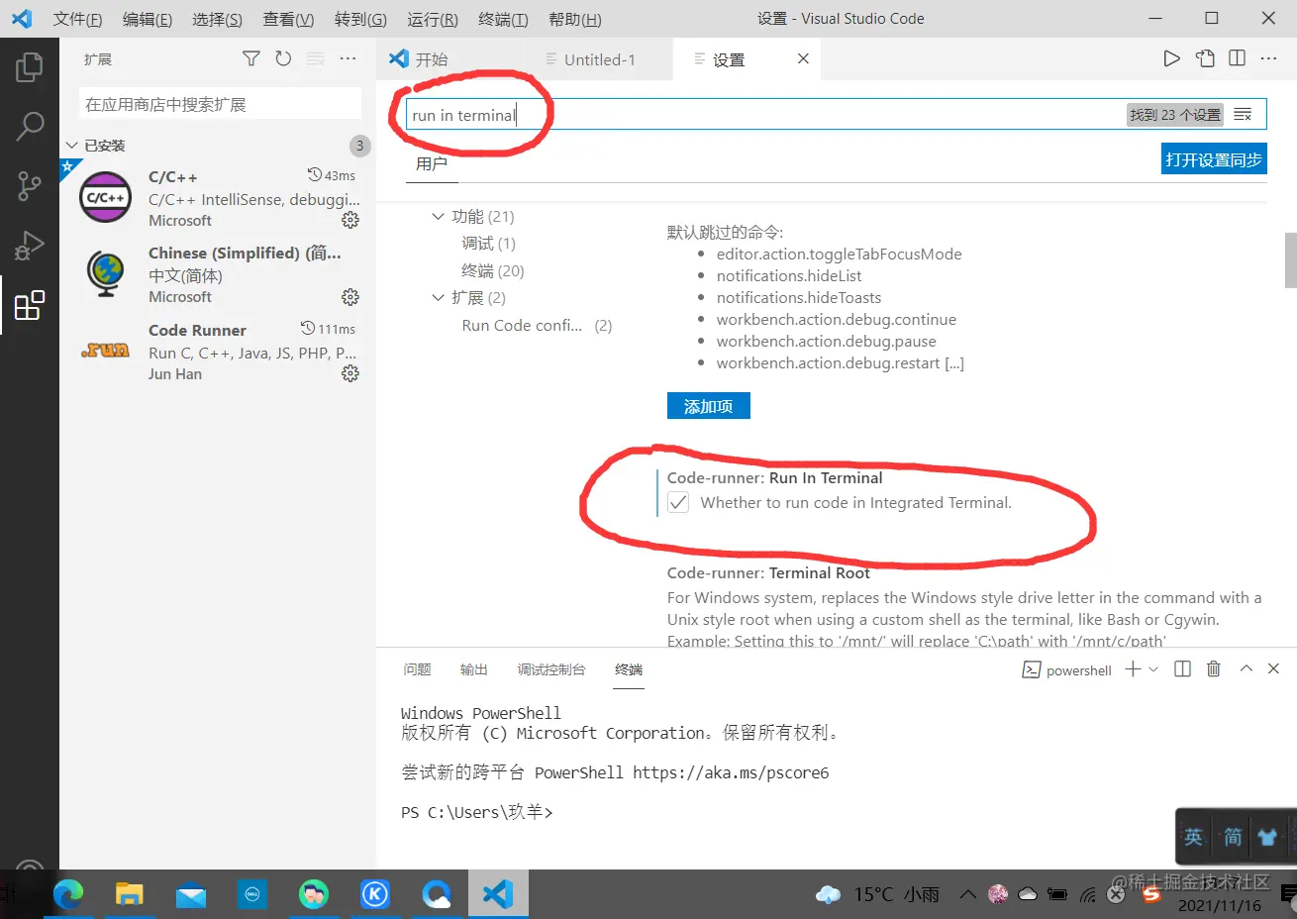Viewport: 1297px width, 919px height.
Task: Open the terminal profile dropdown arrow
Action: tap(1153, 668)
